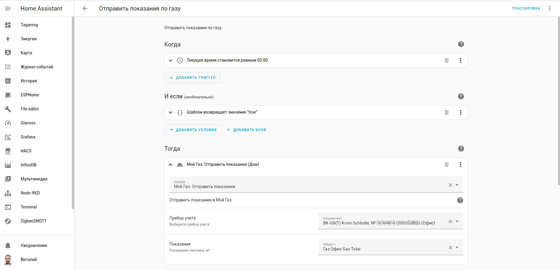The height and width of the screenshot is (270, 560).
Task: Click the File editor wrench icon
Action: [x=8, y=109]
